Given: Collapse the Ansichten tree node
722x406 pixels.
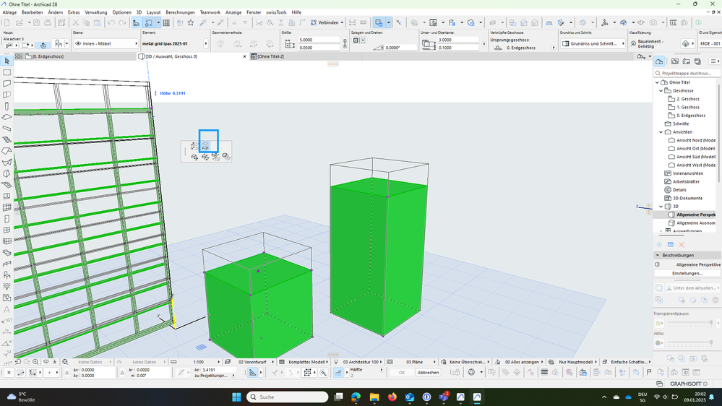Looking at the screenshot, I should pos(661,132).
